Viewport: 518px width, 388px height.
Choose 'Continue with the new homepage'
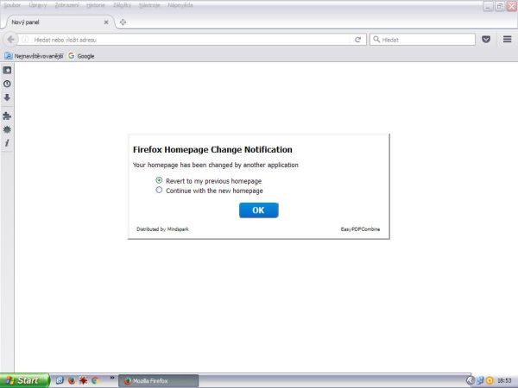coord(159,191)
